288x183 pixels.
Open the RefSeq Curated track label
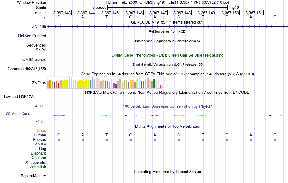tap(32, 36)
